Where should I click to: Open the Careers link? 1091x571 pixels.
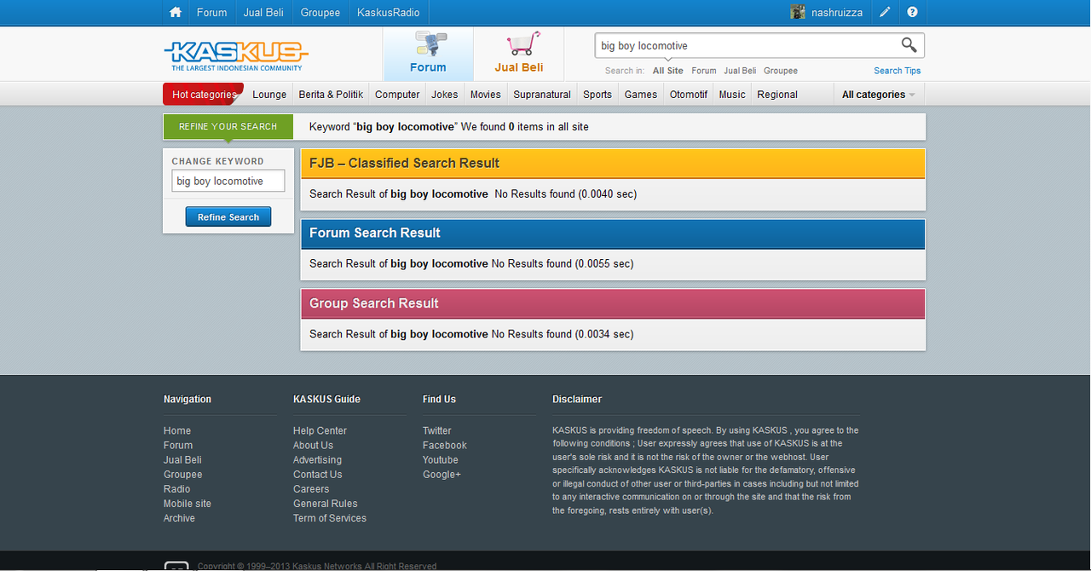coord(311,489)
